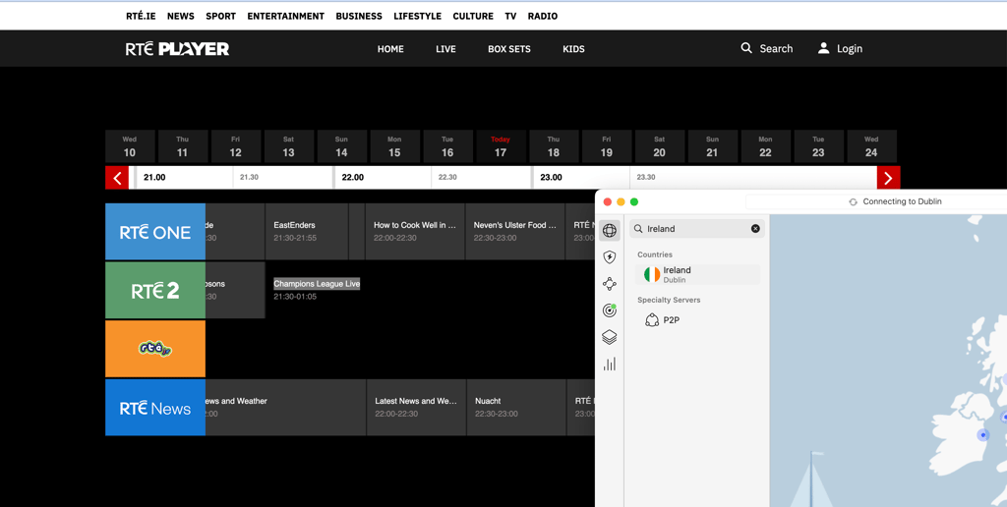Select the RTÉ News channel tile
The image size is (1007, 507).
click(155, 408)
